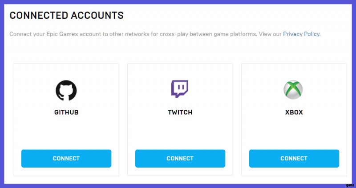Image resolution: width=356 pixels, height=188 pixels.
Task: Select the XBOX label text
Action: pos(294,112)
